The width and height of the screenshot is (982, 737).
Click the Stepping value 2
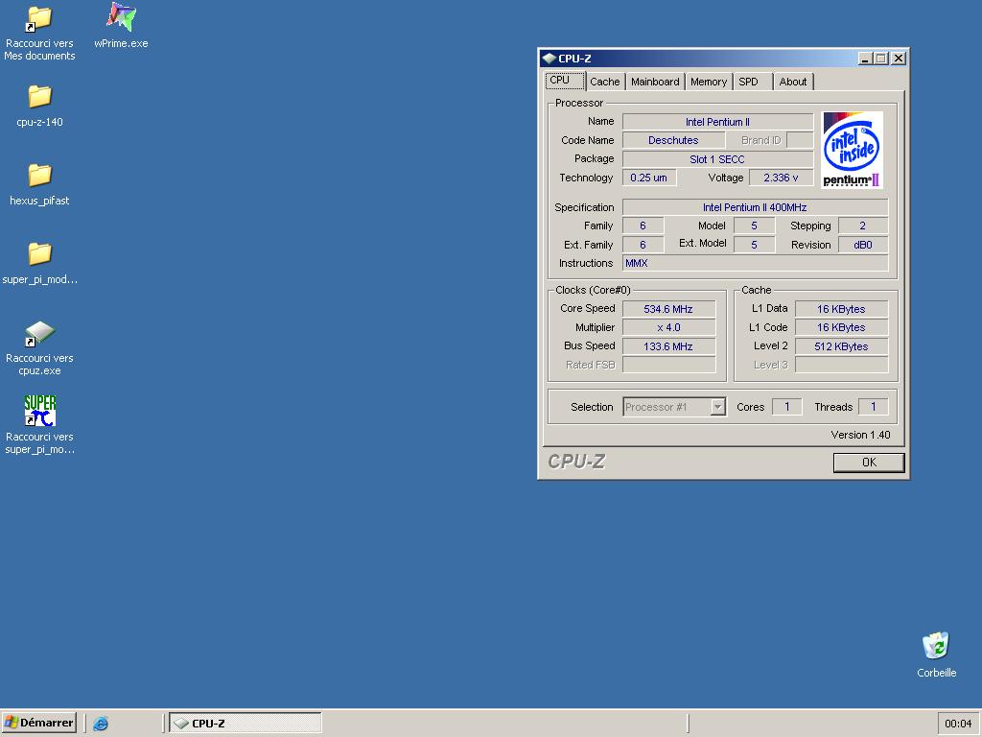point(863,226)
